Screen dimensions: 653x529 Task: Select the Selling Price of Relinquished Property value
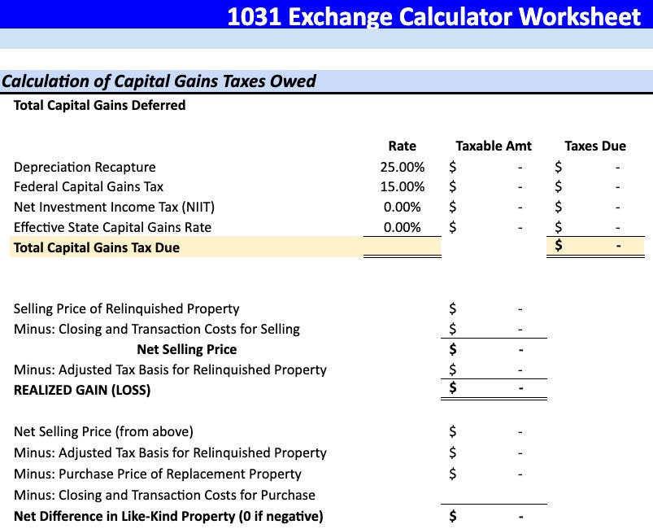[494, 309]
